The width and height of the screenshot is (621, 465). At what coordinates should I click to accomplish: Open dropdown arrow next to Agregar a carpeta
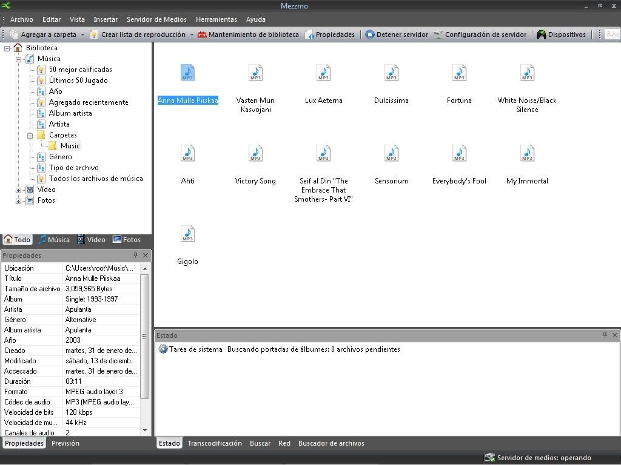point(82,35)
